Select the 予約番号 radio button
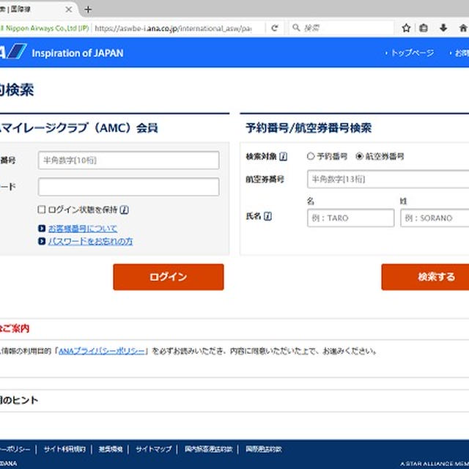The image size is (469, 469). (x=311, y=156)
